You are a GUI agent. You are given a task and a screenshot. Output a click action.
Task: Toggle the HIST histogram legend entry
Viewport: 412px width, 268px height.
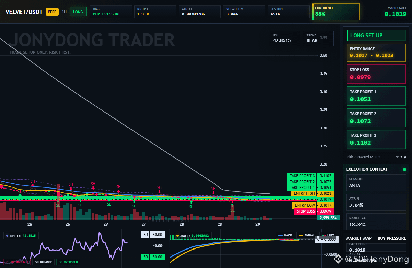(x=328, y=235)
